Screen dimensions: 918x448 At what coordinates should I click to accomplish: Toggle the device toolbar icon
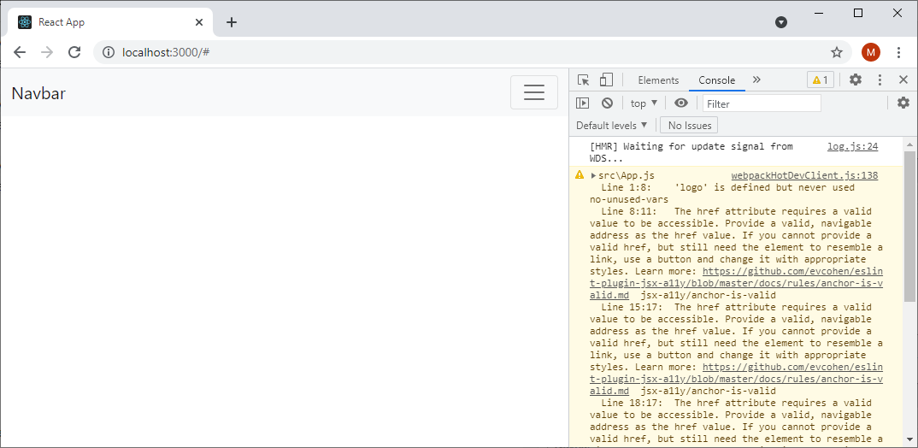click(606, 80)
